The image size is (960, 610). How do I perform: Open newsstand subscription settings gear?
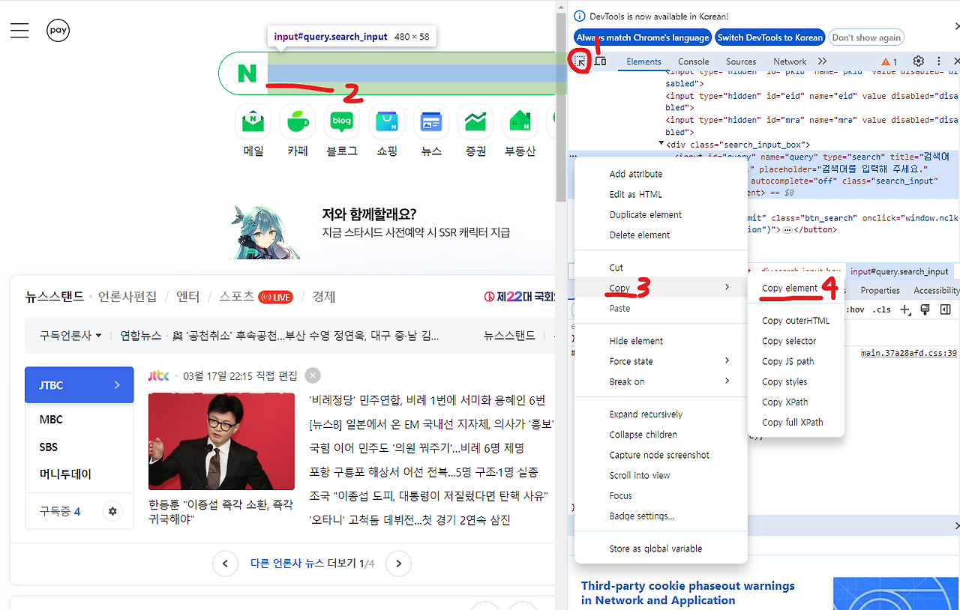tap(112, 511)
